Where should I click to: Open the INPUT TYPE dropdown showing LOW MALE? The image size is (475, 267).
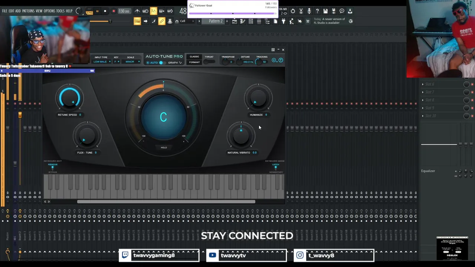point(101,62)
